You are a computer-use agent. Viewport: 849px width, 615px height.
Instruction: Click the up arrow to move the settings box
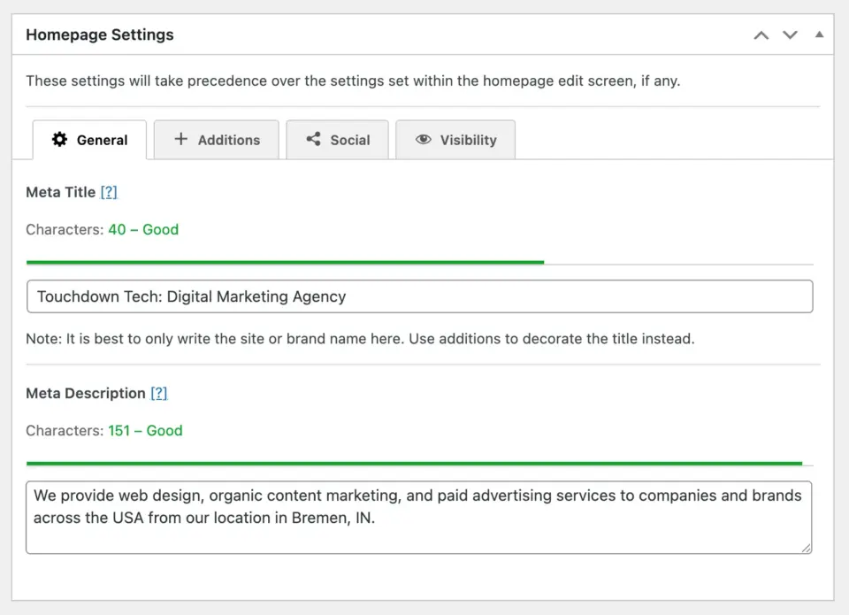click(x=761, y=35)
